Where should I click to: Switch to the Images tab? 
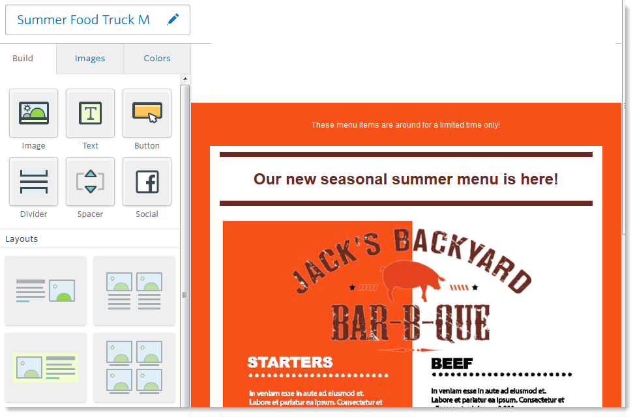tap(90, 59)
